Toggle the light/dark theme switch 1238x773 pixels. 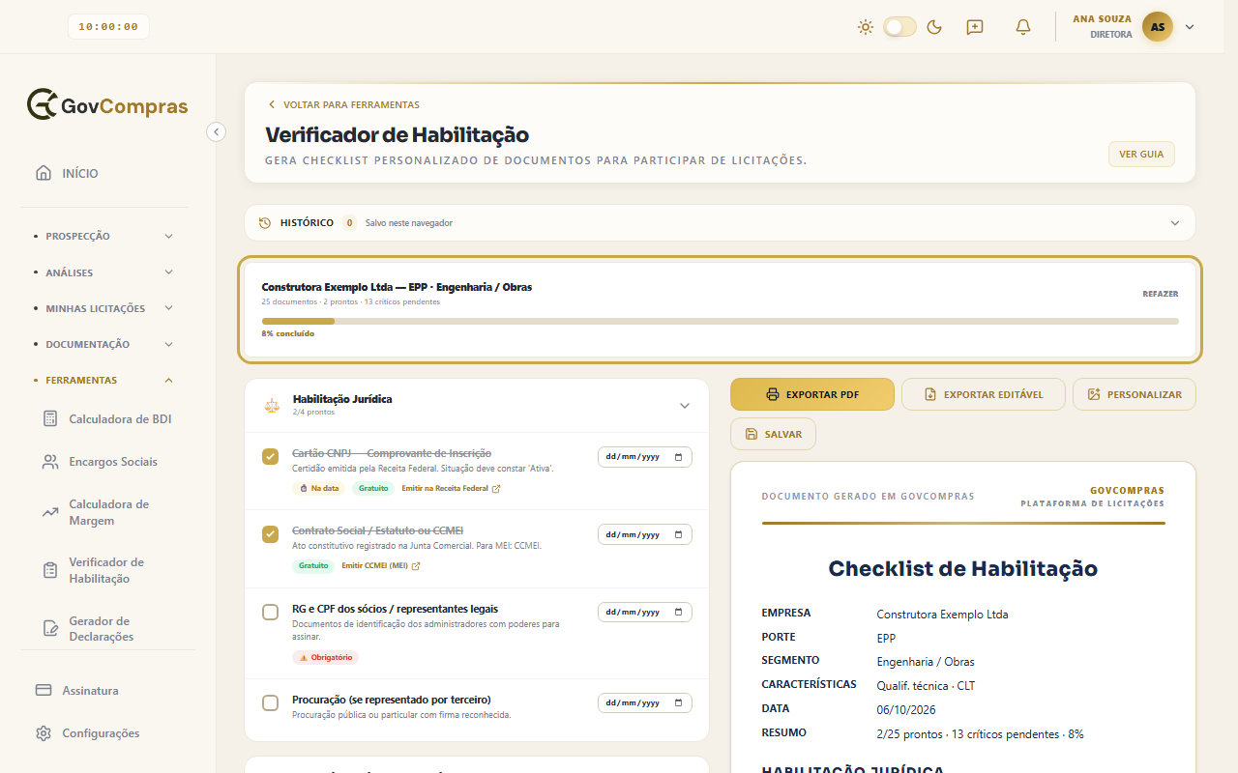899,27
